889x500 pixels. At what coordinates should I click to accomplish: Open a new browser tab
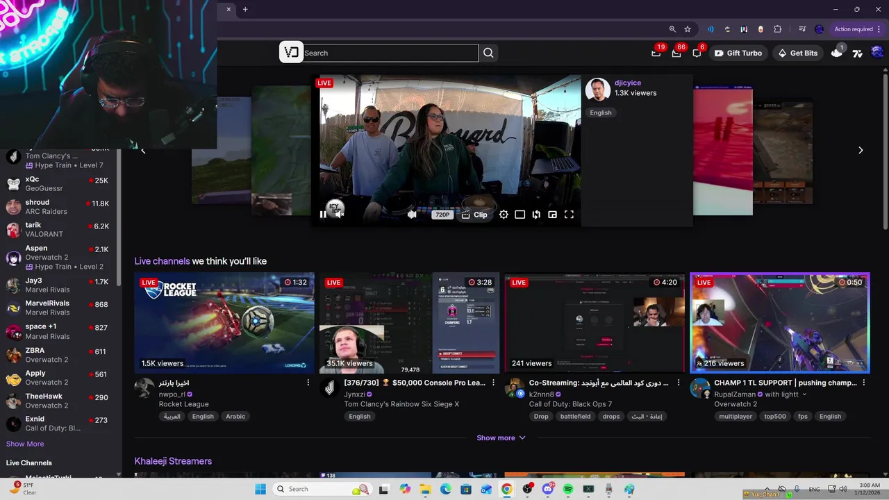[x=245, y=9]
